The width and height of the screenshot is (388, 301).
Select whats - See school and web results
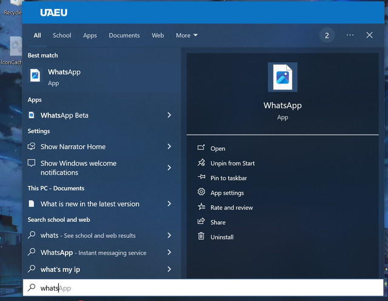[x=101, y=235]
